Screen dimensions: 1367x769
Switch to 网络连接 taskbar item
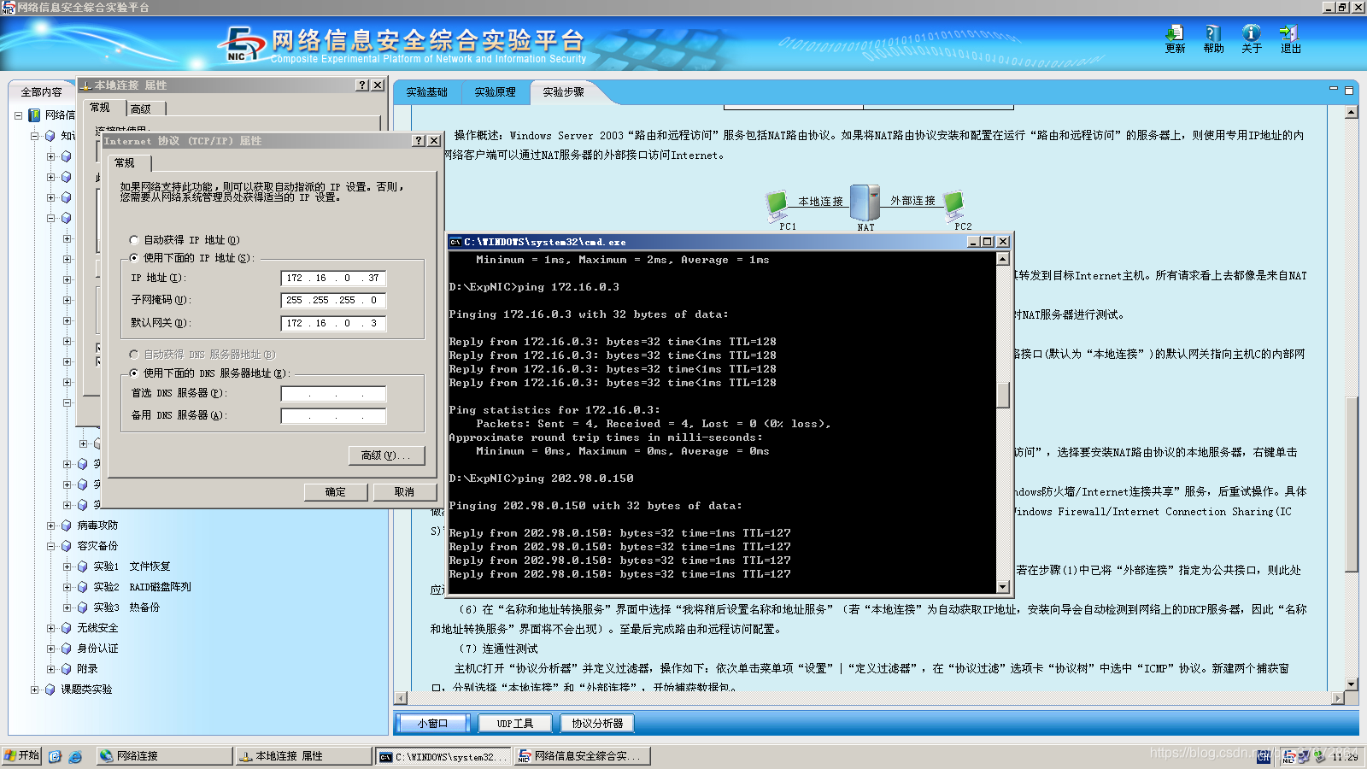pyautogui.click(x=163, y=756)
